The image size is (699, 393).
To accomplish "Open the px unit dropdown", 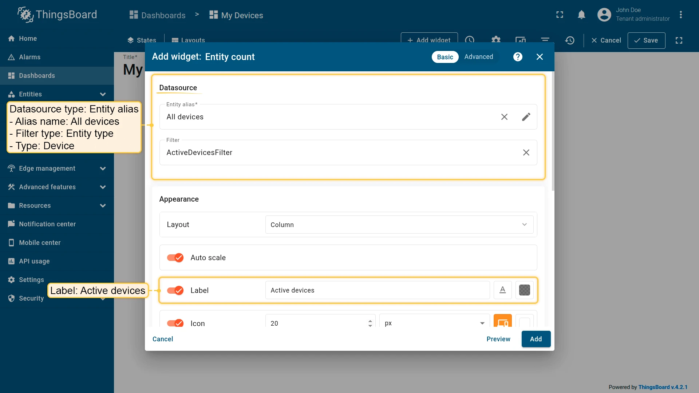I will point(435,321).
